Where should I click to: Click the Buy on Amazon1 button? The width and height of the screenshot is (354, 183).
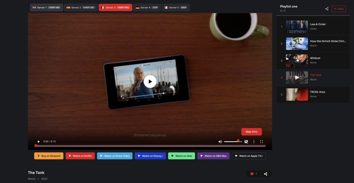click(x=49, y=156)
